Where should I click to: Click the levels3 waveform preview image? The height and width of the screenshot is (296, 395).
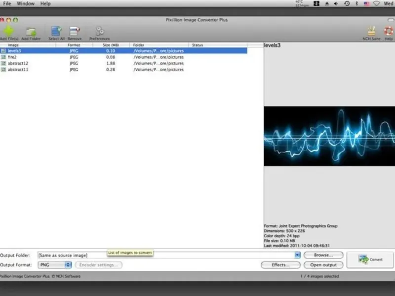point(329,136)
